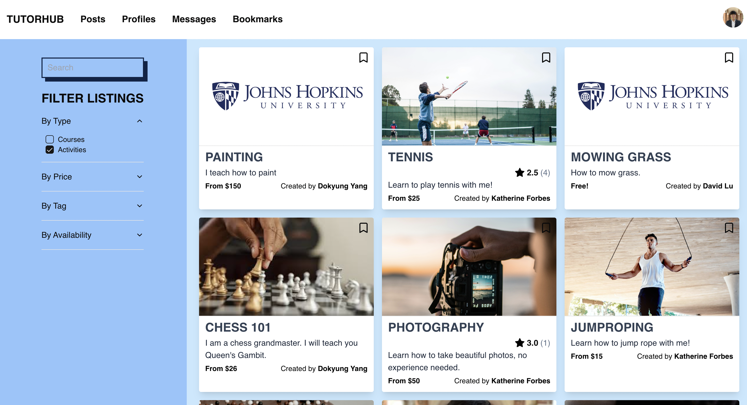747x405 pixels.
Task: Open the Bookmarks section in navbar
Action: point(257,19)
